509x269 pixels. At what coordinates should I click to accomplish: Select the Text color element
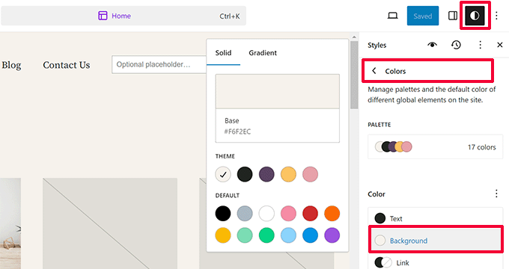pyautogui.click(x=436, y=218)
